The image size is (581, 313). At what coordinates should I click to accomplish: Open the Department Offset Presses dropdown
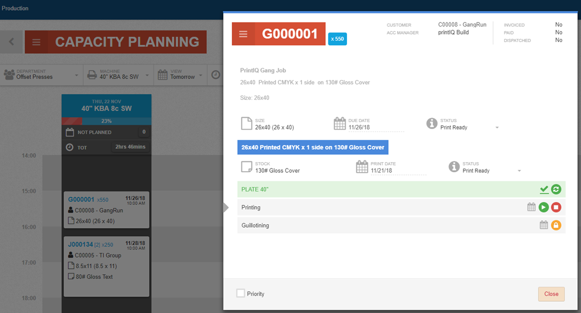point(42,75)
